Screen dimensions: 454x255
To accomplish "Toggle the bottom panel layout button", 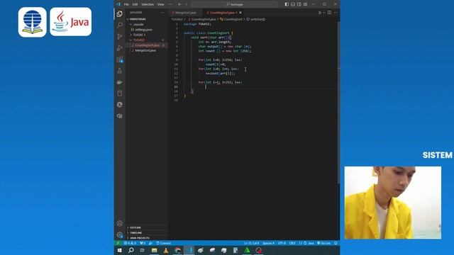I will (293, 4).
